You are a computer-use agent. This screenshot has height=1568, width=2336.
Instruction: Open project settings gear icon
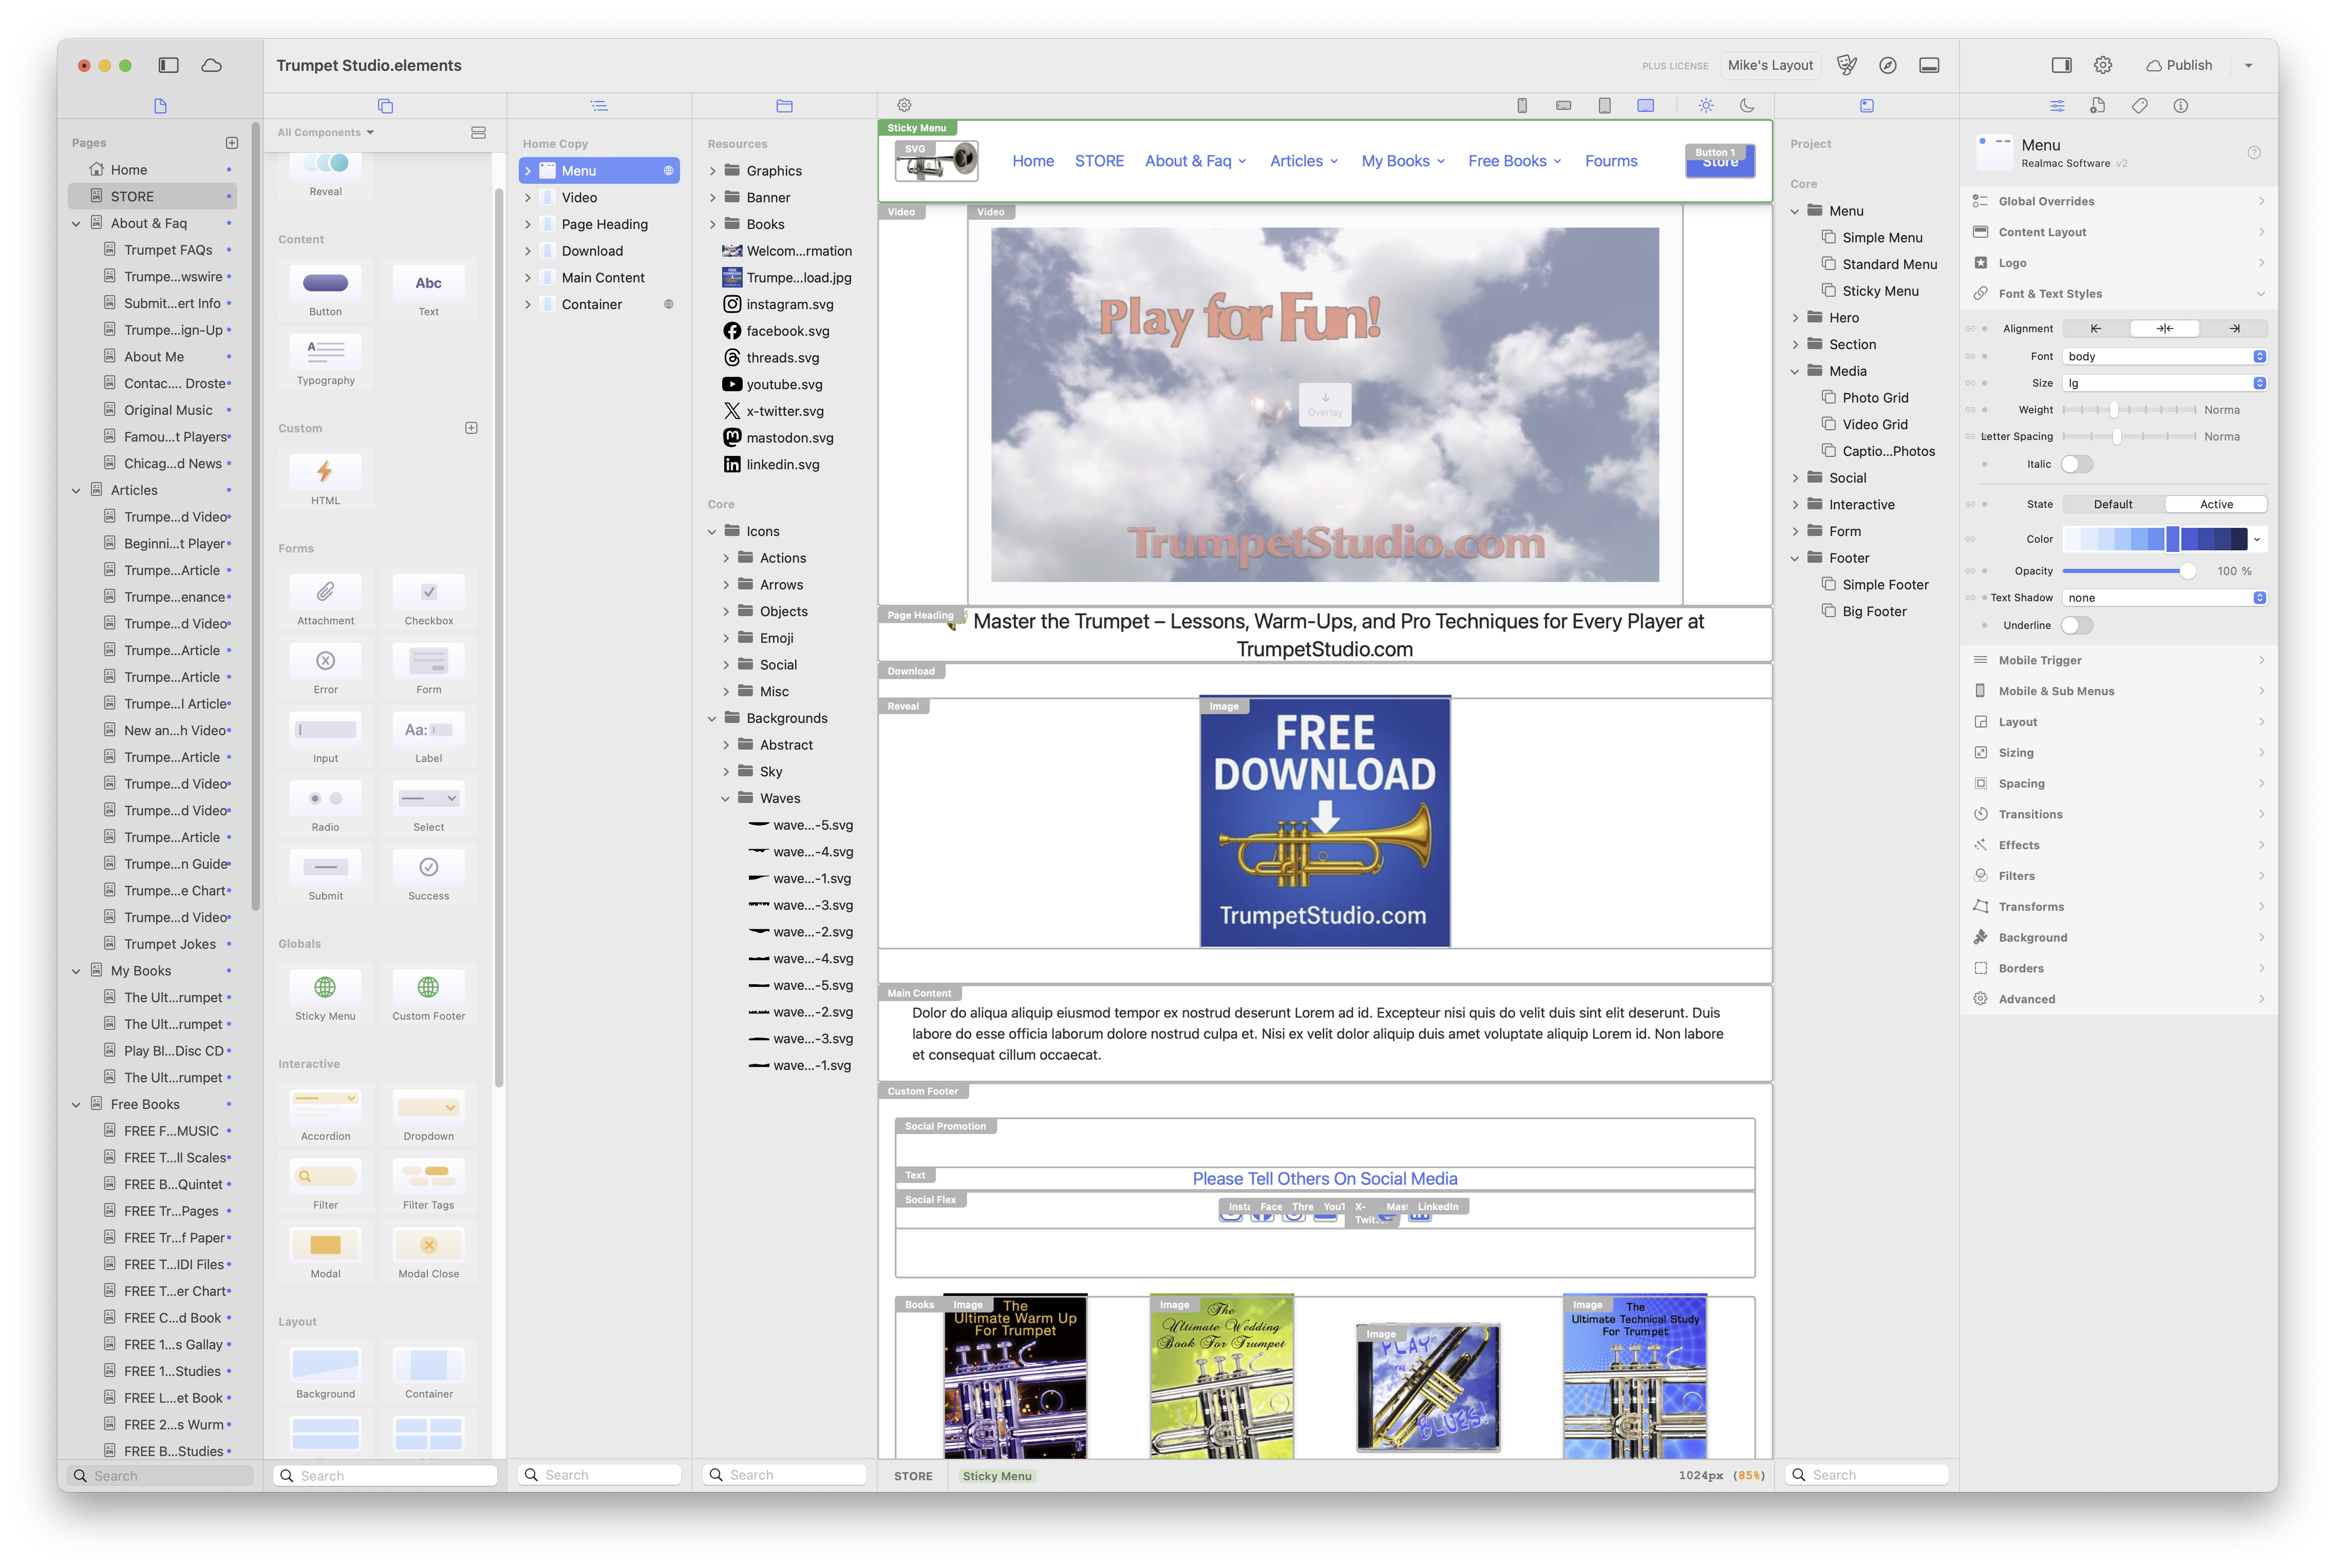(2103, 65)
